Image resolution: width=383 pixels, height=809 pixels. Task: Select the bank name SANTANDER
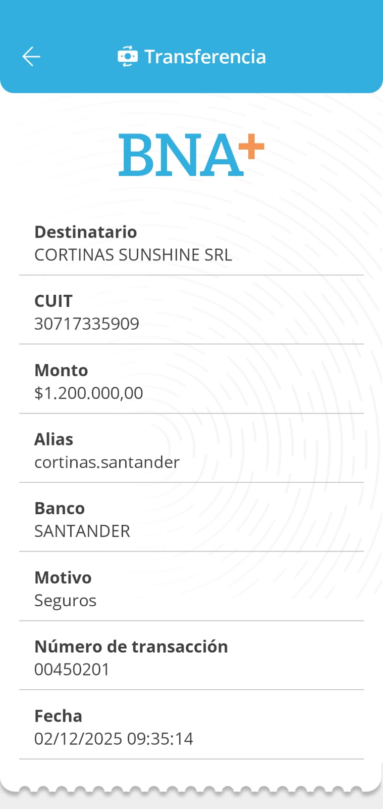pos(82,531)
